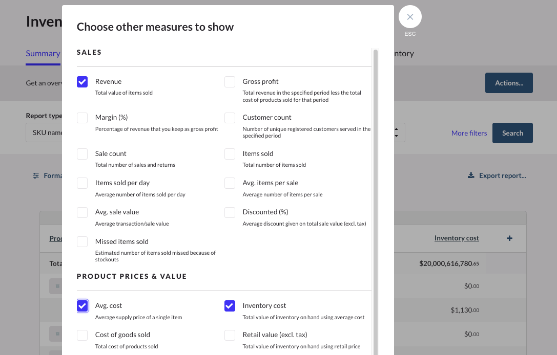The image size is (557, 355).
Task: Open the Actions... dropdown button
Action: (509, 83)
